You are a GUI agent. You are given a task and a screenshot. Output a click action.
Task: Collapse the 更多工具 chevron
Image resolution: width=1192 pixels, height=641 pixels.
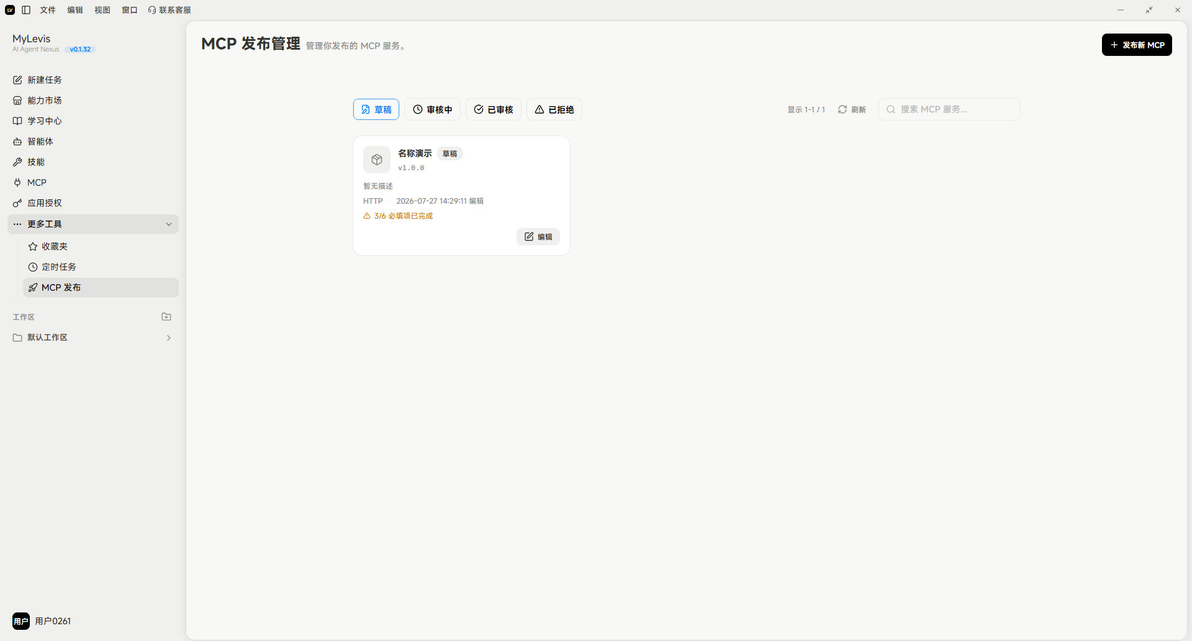point(169,224)
